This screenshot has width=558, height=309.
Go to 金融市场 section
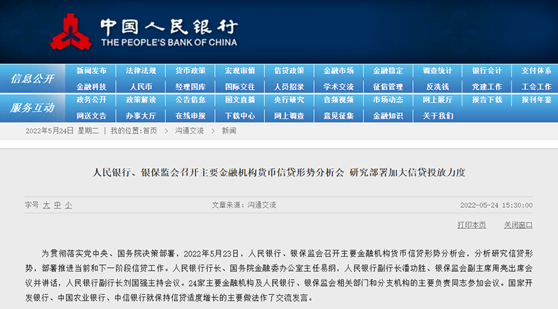338,70
